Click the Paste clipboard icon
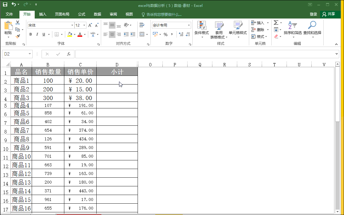The image size is (344, 215). click(8, 25)
